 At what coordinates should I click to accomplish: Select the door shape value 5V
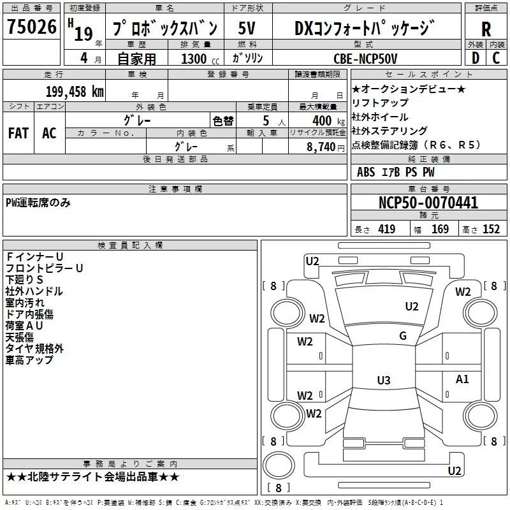[x=247, y=28]
